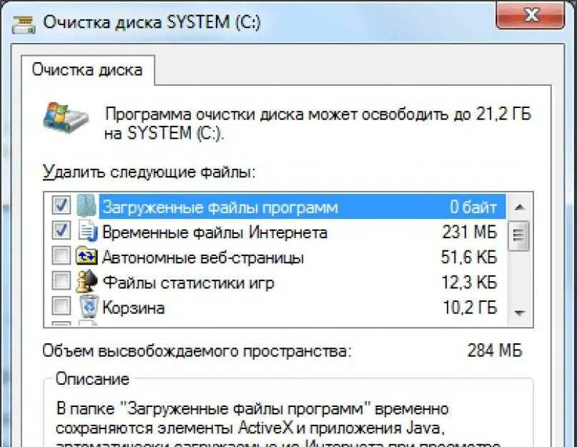This screenshot has height=447, width=577.
Task: Uncheck Временные файлы Интернета checkbox
Action: click(61, 230)
